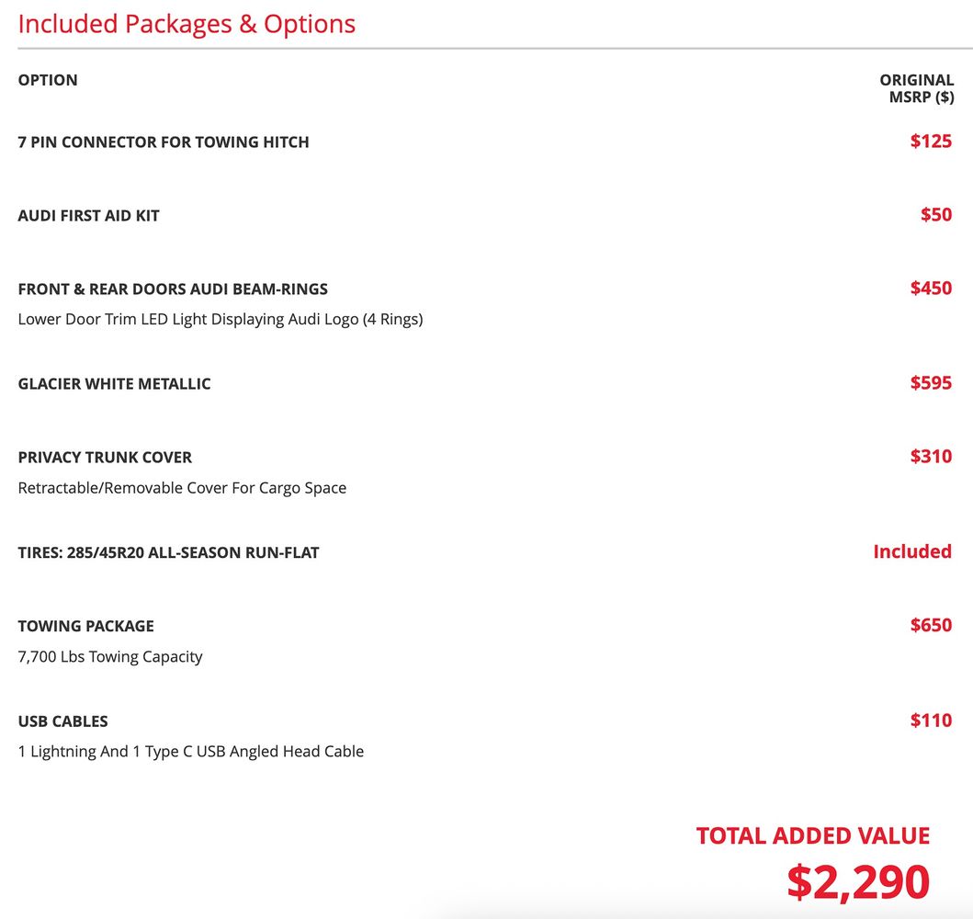
Task: Select the USB Cables option
Action: pyautogui.click(x=62, y=721)
